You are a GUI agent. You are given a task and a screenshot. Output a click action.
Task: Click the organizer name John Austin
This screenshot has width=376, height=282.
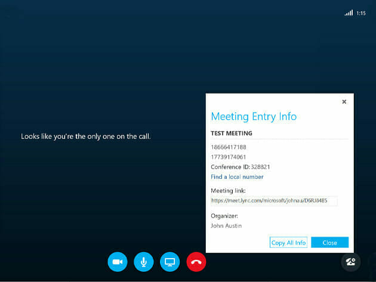coord(226,226)
